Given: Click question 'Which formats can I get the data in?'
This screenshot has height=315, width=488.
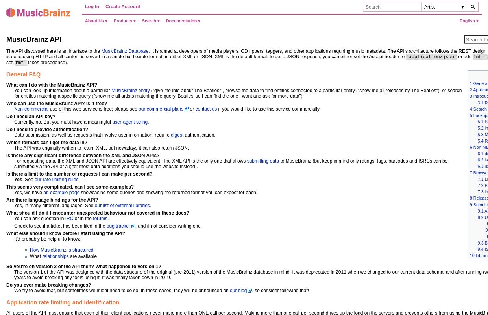Looking at the screenshot, I should click(x=47, y=143).
